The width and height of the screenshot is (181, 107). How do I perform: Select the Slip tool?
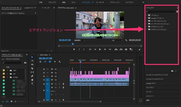click(32, 72)
